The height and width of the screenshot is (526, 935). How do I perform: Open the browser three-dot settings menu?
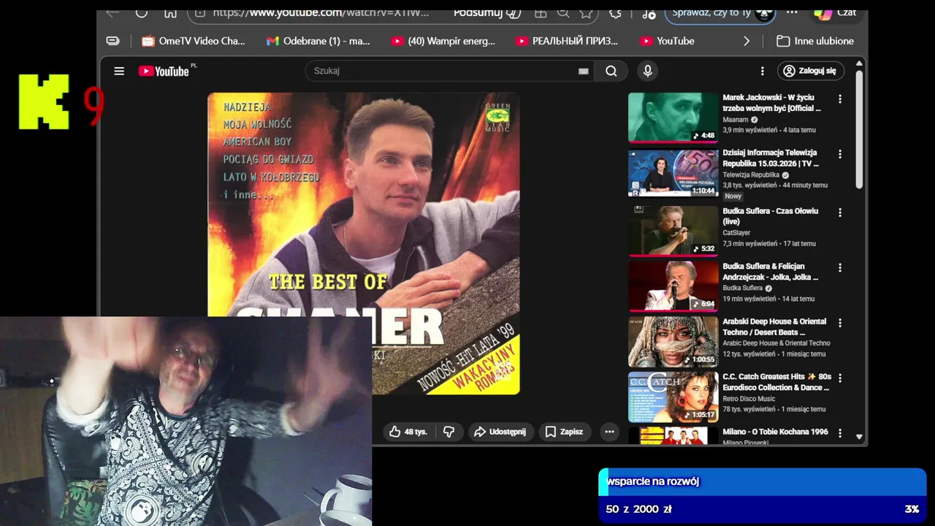(792, 12)
